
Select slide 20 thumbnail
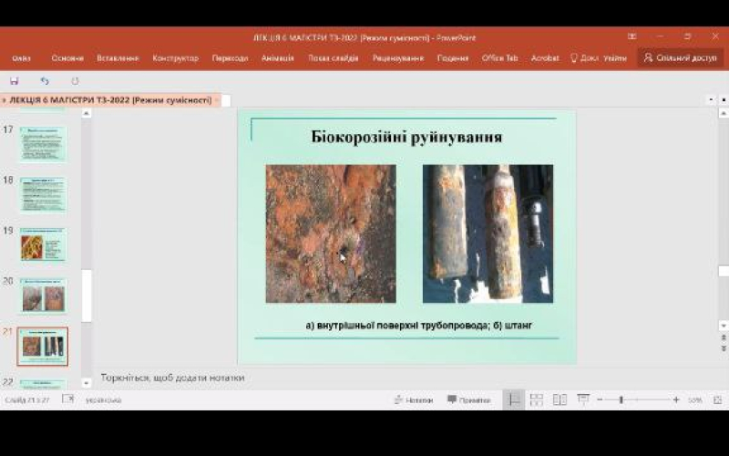pyautogui.click(x=43, y=295)
